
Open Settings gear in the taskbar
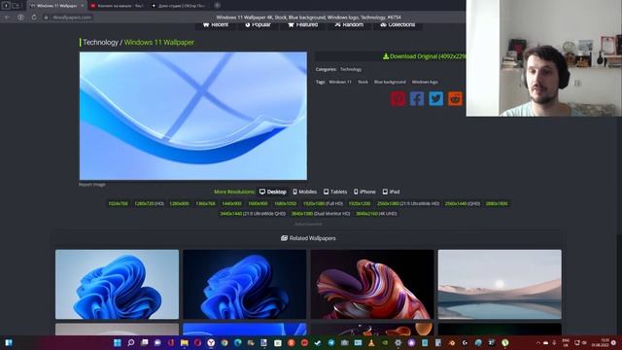click(397, 343)
